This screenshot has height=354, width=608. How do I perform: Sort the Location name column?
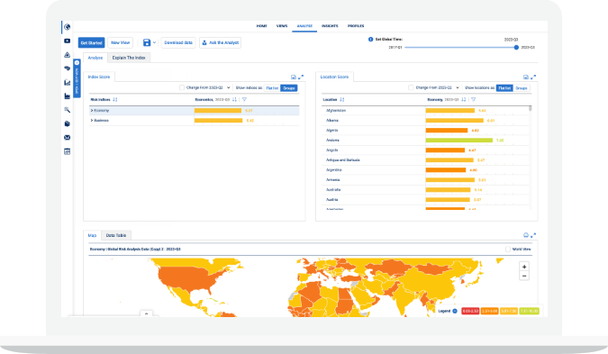pyautogui.click(x=342, y=100)
